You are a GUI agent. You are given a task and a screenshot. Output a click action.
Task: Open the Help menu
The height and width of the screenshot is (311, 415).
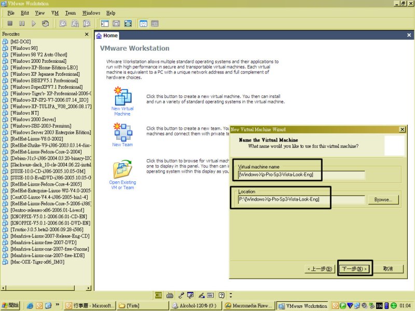[x=111, y=13]
